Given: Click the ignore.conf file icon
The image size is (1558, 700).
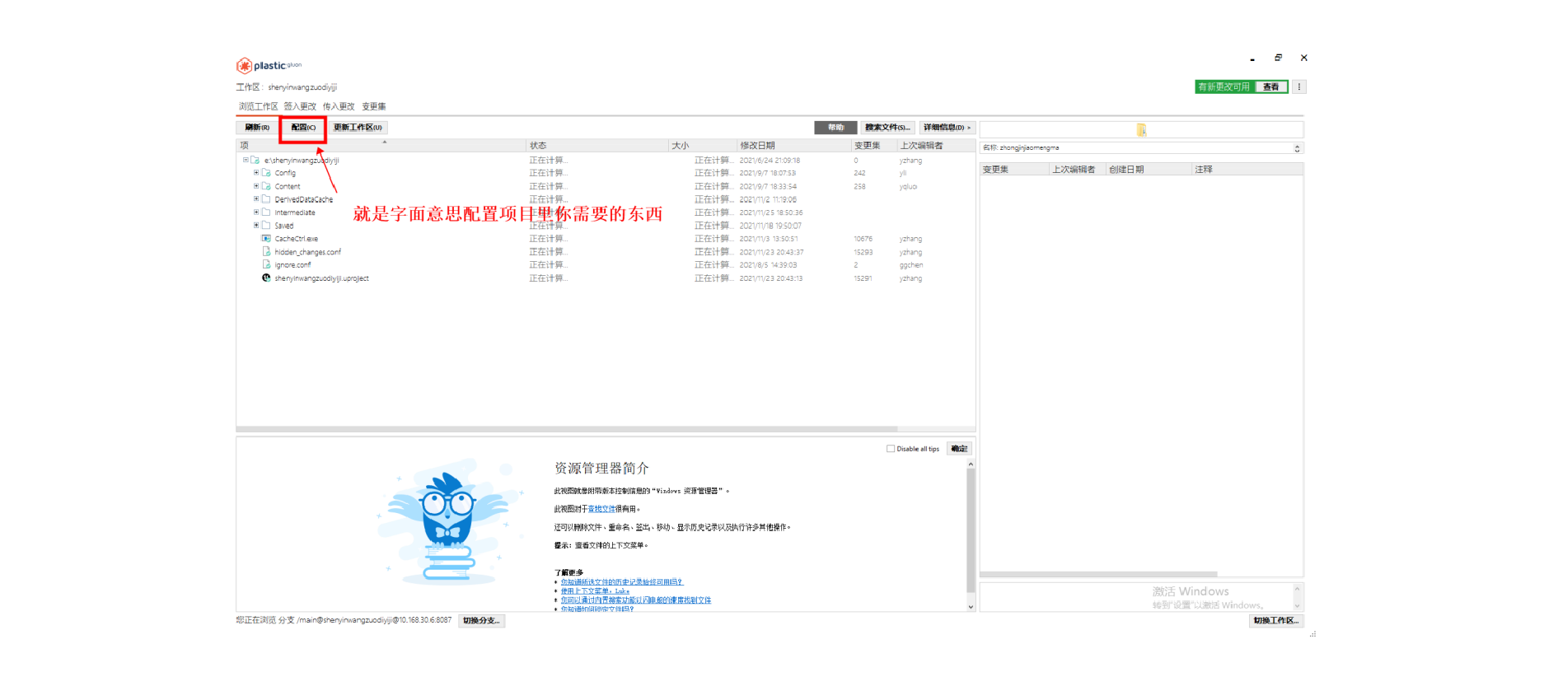Looking at the screenshot, I should tap(266, 265).
